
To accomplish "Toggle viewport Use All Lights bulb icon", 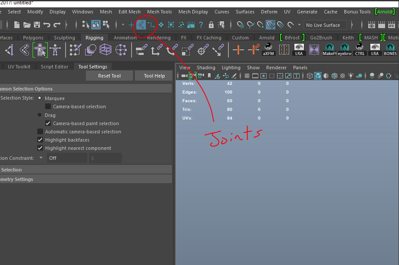I will [x=351, y=76].
